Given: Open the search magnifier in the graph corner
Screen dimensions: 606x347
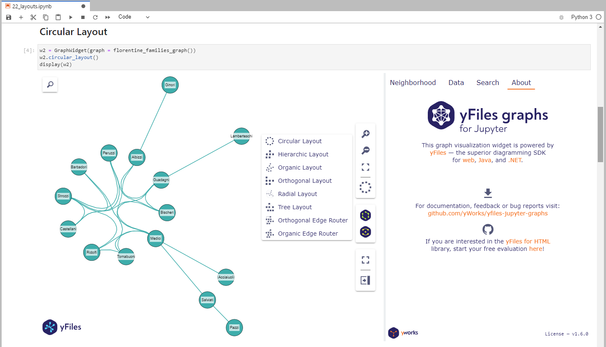Looking at the screenshot, I should [50, 84].
